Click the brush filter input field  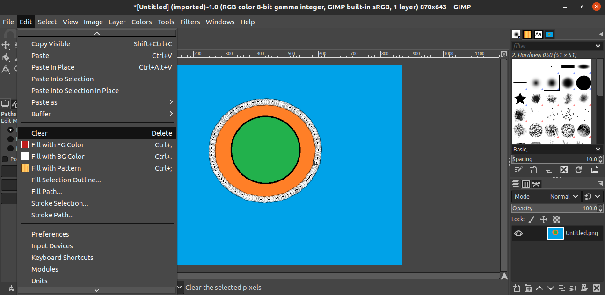(552, 46)
